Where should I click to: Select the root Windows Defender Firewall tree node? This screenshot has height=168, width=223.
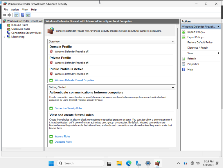[x=25, y=21]
